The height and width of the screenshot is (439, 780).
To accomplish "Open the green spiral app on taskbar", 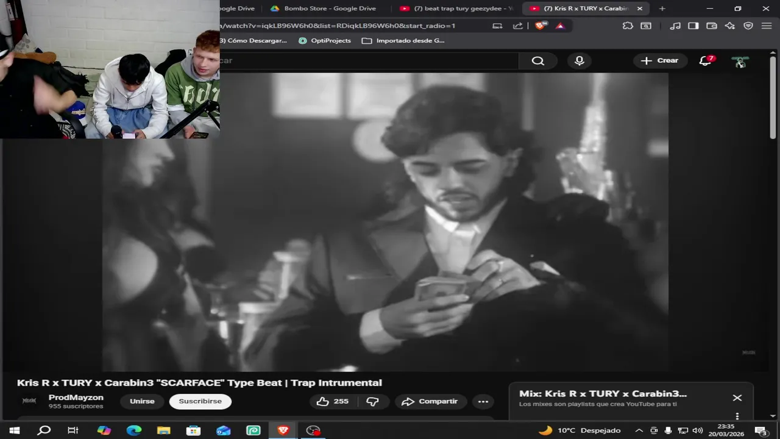I will [253, 430].
